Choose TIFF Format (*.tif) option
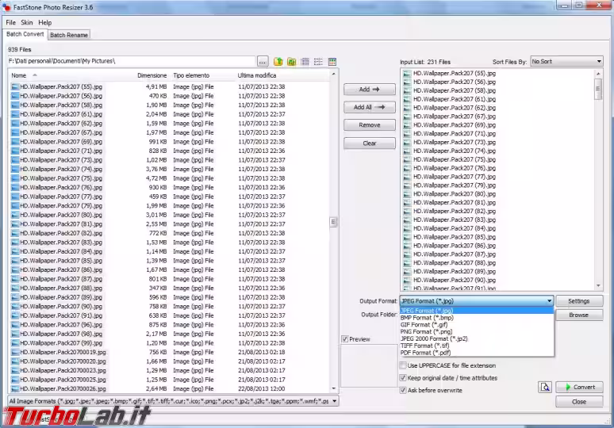 477,346
